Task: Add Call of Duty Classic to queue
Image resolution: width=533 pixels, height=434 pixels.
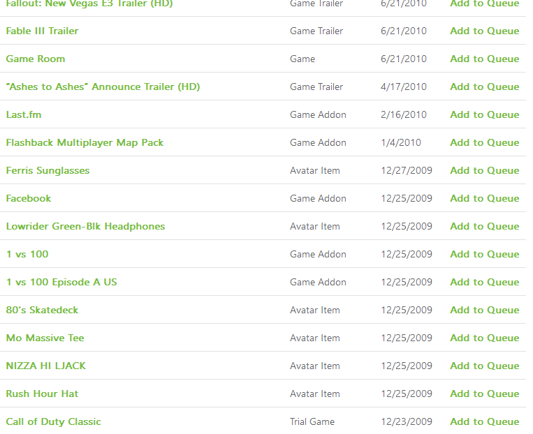Action: 485,421
